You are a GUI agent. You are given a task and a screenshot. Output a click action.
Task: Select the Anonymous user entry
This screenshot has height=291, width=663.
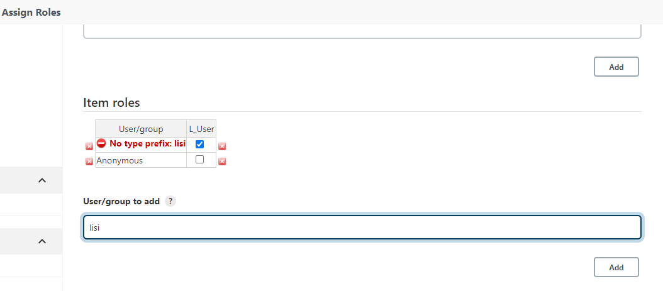(x=120, y=160)
